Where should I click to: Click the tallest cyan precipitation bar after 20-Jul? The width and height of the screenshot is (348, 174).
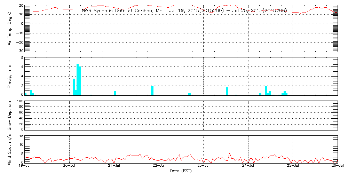tap(78, 80)
